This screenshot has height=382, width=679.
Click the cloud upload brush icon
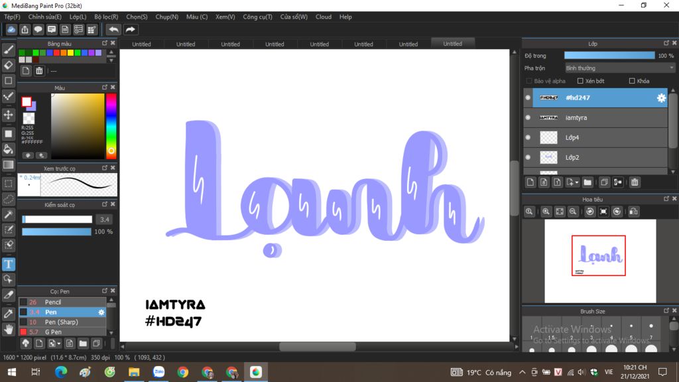coord(26,344)
